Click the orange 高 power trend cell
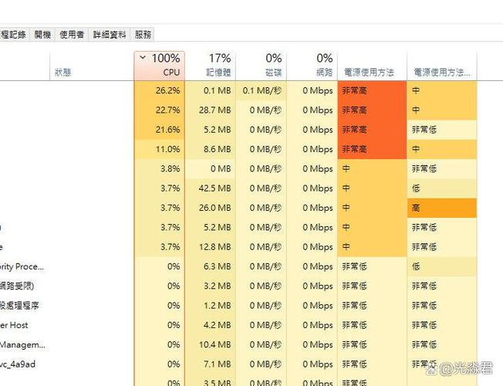Viewport: 503px width, 386px height. (x=441, y=208)
